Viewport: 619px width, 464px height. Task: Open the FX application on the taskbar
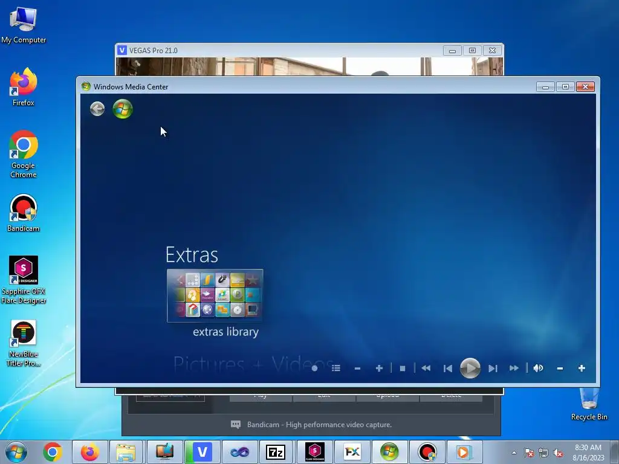[x=352, y=452]
